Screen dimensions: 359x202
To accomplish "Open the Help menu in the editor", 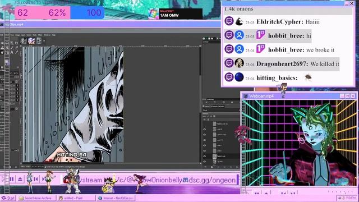I will (x=54, y=35).
